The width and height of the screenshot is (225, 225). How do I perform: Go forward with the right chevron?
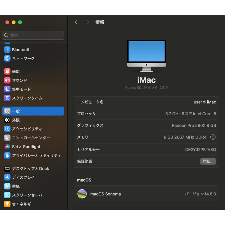coord(87,22)
